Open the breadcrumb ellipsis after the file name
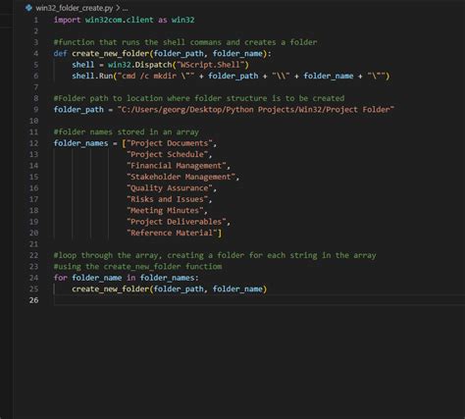The height and width of the screenshot is (419, 465). pos(125,8)
